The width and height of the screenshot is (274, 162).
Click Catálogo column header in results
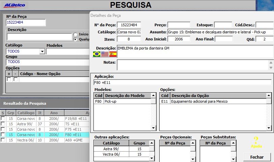pos(26,113)
